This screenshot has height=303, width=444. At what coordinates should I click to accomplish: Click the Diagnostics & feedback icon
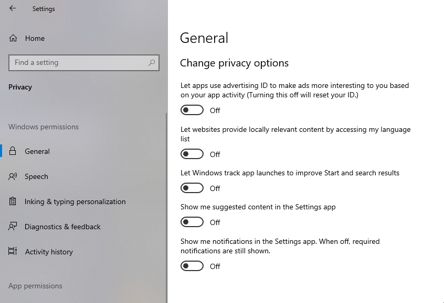pos(13,227)
